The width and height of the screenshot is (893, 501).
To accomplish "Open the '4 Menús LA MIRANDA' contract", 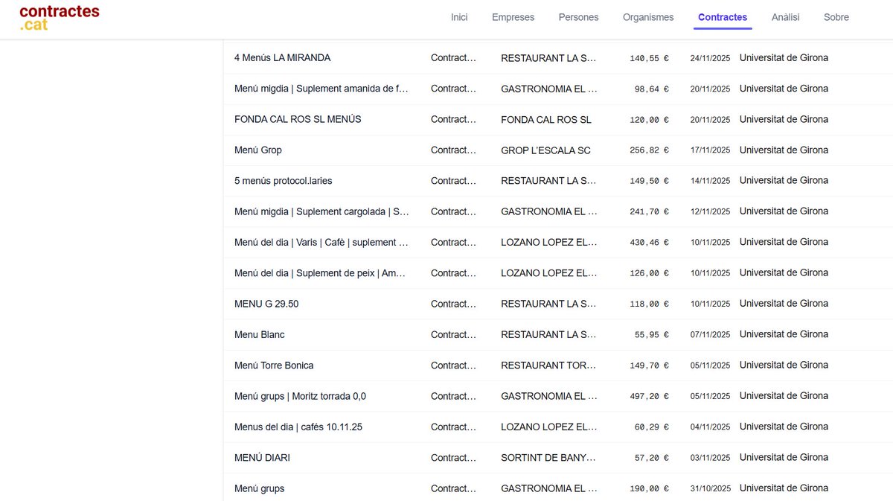I will [x=282, y=58].
